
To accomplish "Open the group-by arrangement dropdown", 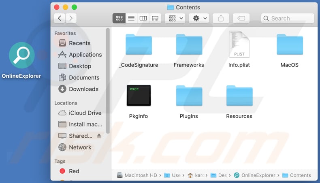I will (x=175, y=18).
